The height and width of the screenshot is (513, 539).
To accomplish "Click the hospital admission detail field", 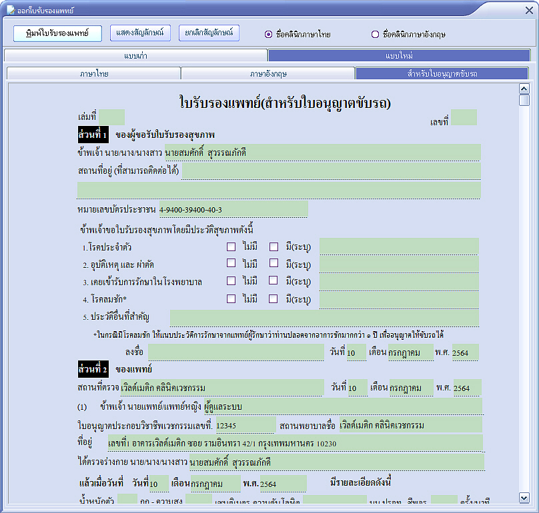I will (x=399, y=282).
